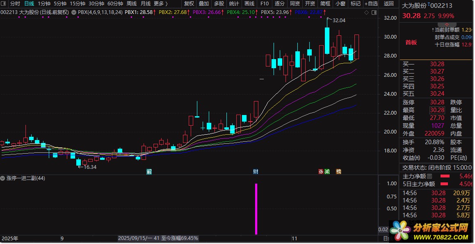The width and height of the screenshot is (475, 244).
Task: Open the 复权 adjustment menu
Action: click(189, 4)
